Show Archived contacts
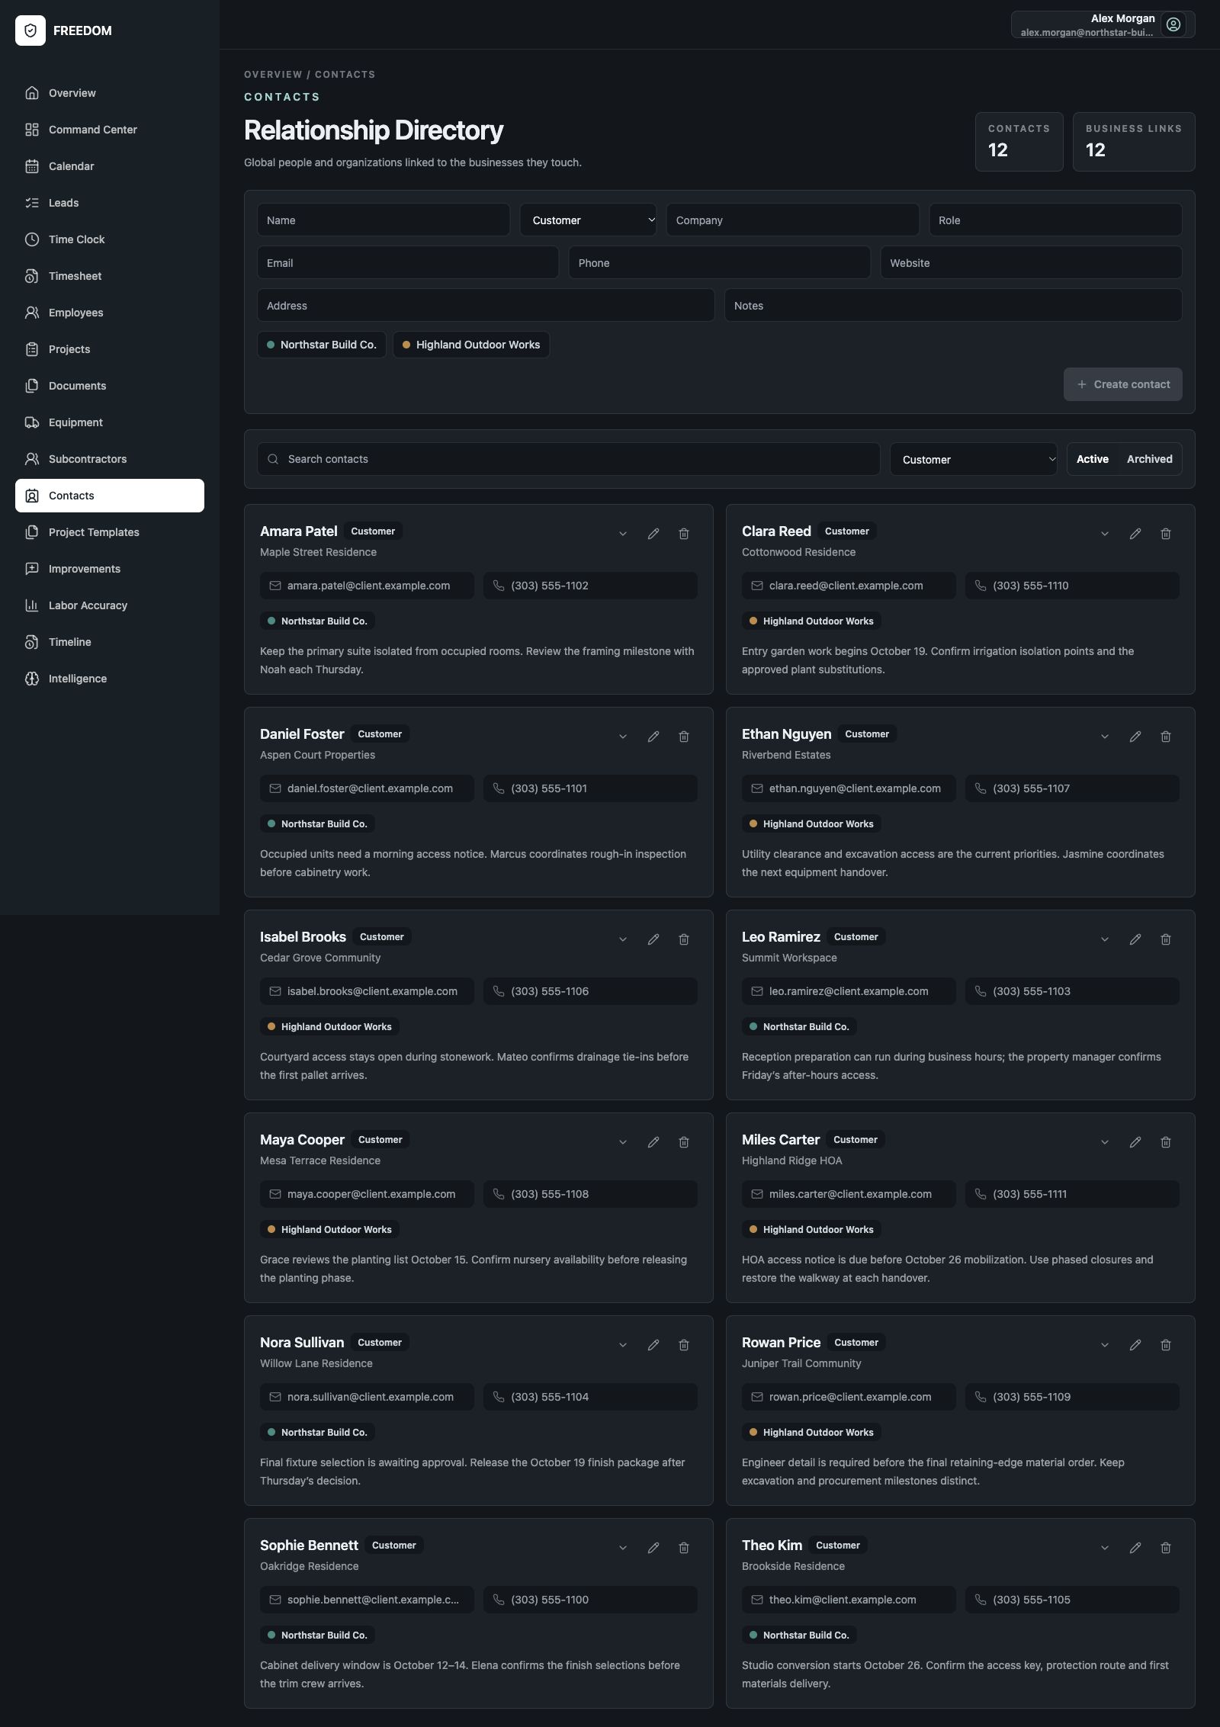The width and height of the screenshot is (1220, 1727). click(1149, 459)
